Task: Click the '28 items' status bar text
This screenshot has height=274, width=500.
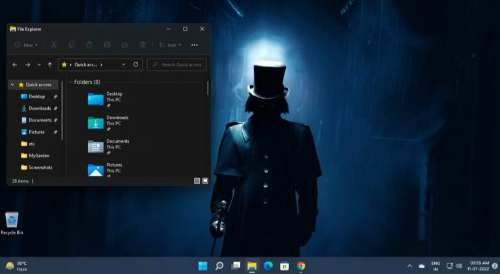Action: tap(20, 181)
